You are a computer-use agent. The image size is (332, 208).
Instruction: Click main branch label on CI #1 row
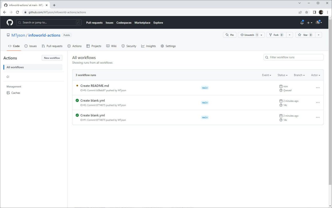tap(205, 117)
